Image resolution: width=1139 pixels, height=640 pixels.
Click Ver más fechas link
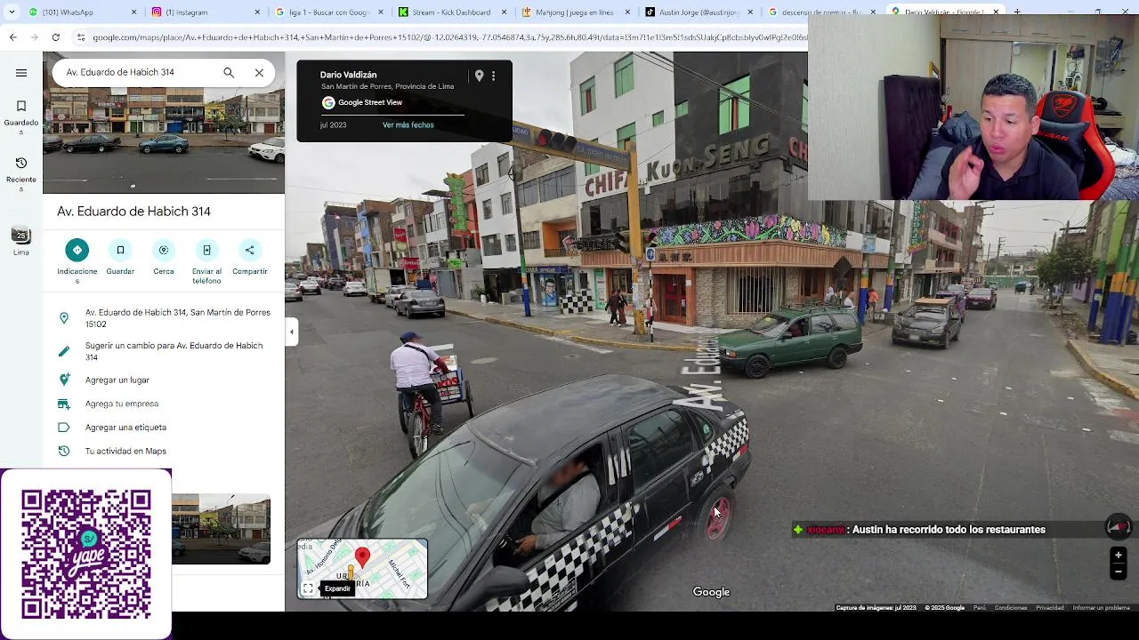point(408,125)
